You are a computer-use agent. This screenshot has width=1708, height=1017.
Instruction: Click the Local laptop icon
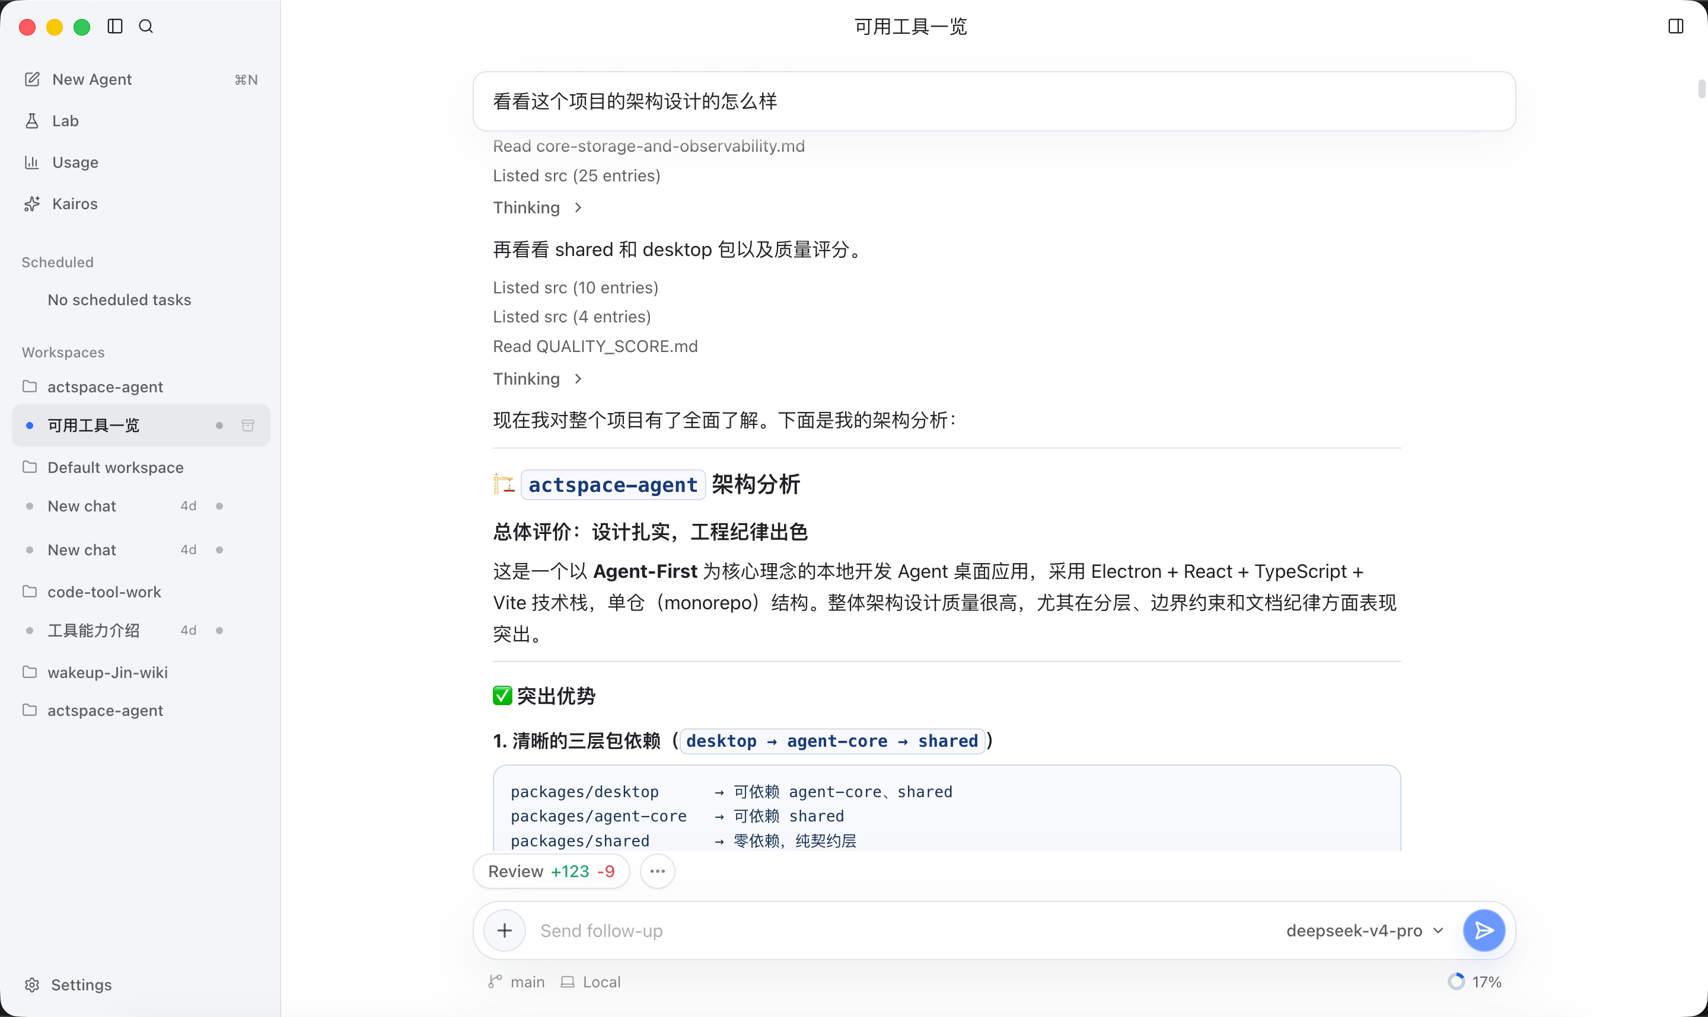(x=568, y=982)
